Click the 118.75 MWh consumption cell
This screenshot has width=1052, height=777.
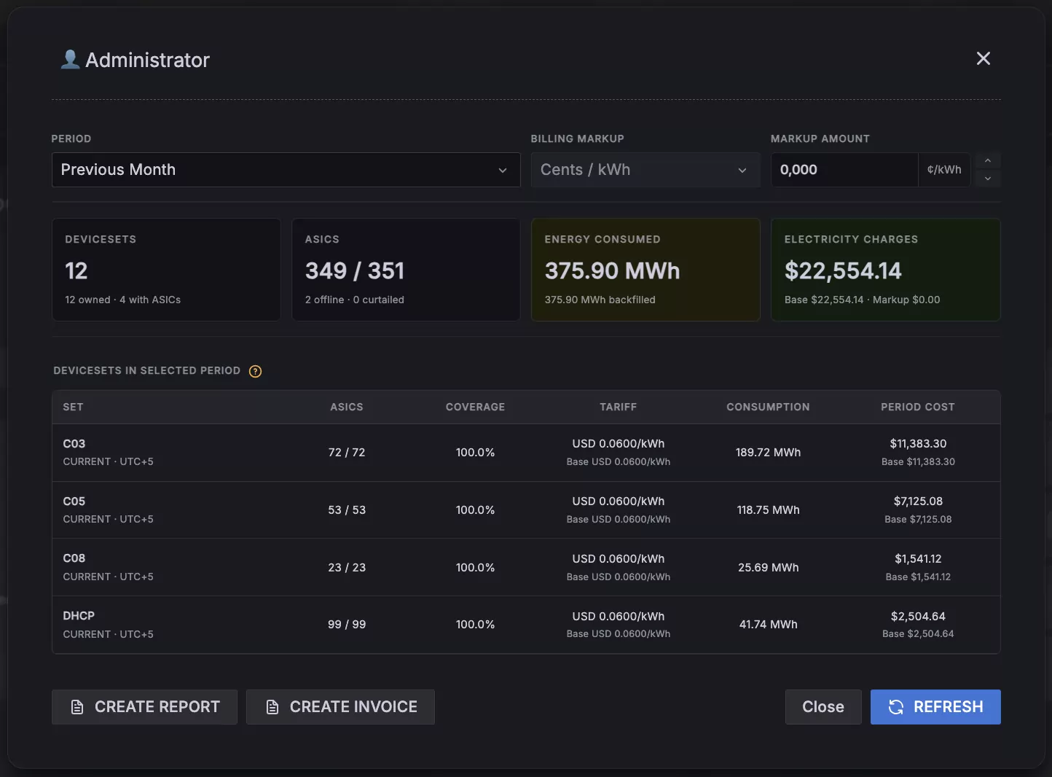click(x=768, y=510)
